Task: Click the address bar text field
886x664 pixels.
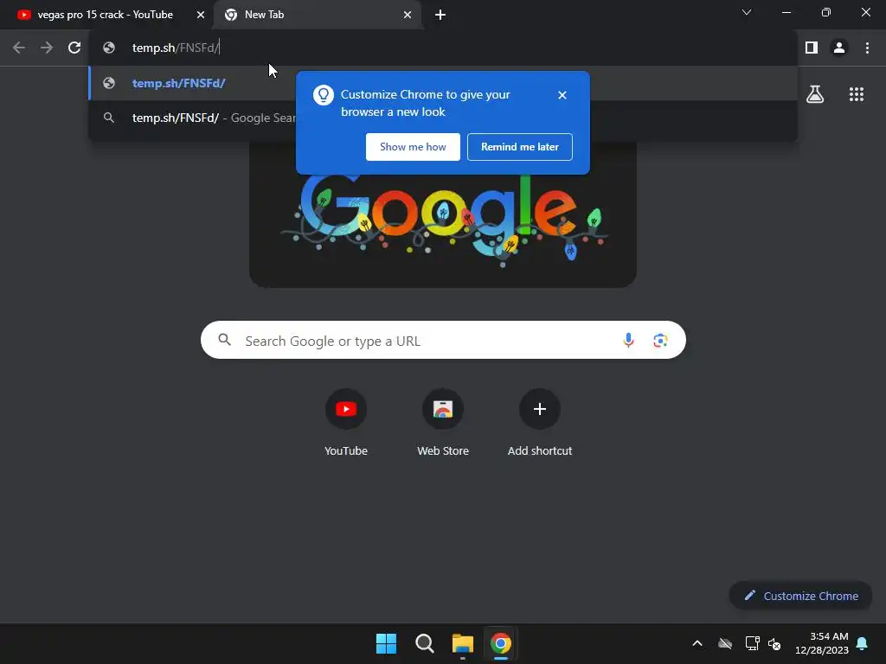Action: [x=443, y=48]
